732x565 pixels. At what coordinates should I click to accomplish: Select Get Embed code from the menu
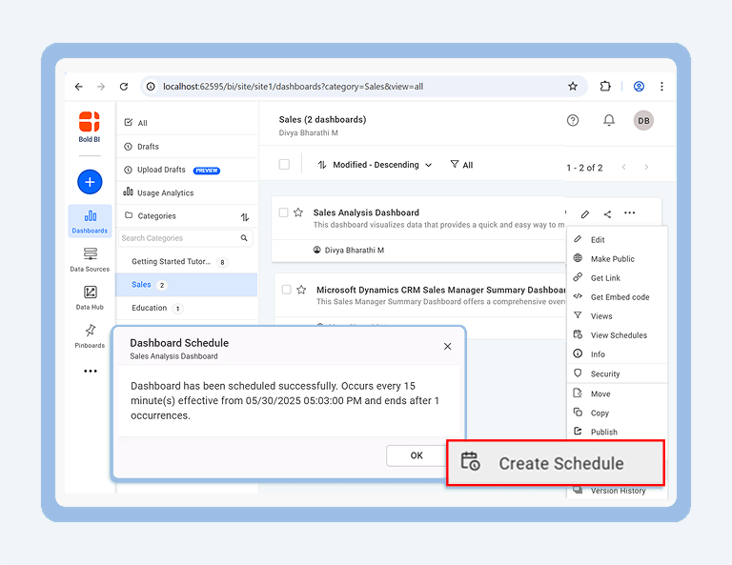click(x=618, y=297)
